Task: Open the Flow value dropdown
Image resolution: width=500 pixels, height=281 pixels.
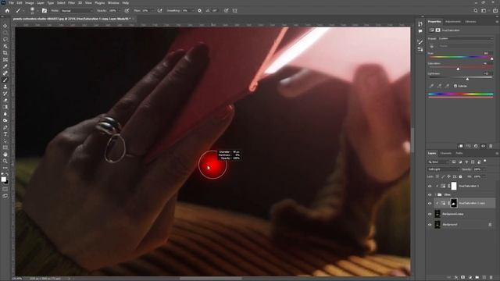Action: (x=152, y=10)
